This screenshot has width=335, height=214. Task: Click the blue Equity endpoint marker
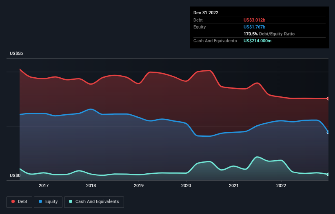tap(328, 132)
